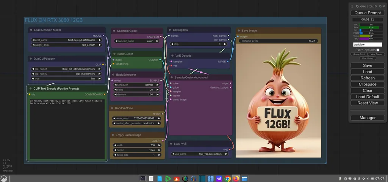Decrease the height value with left arrow
This screenshot has width=388, height=182.
[x=114, y=150]
